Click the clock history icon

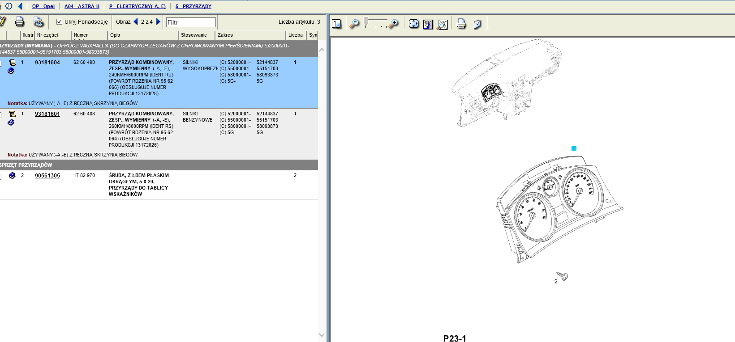tap(9, 6)
